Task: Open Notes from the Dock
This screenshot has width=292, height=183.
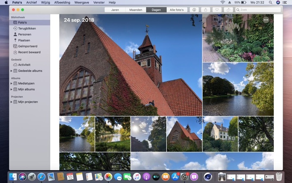Action: [x=80, y=177]
